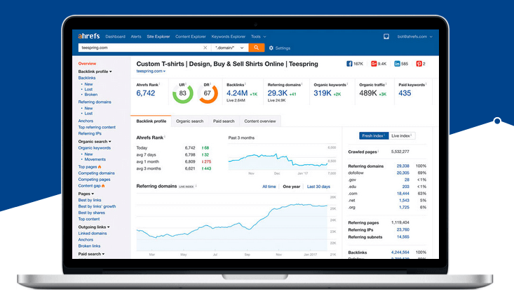This screenshot has width=514, height=301.
Task: Open Competing pages
Action: [94, 180]
